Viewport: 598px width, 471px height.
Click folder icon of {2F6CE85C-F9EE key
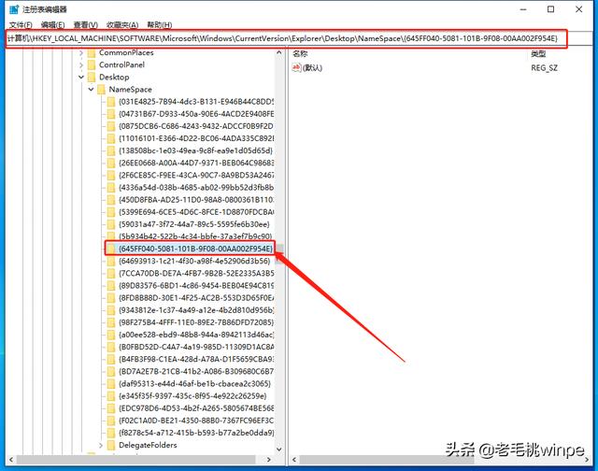click(111, 176)
